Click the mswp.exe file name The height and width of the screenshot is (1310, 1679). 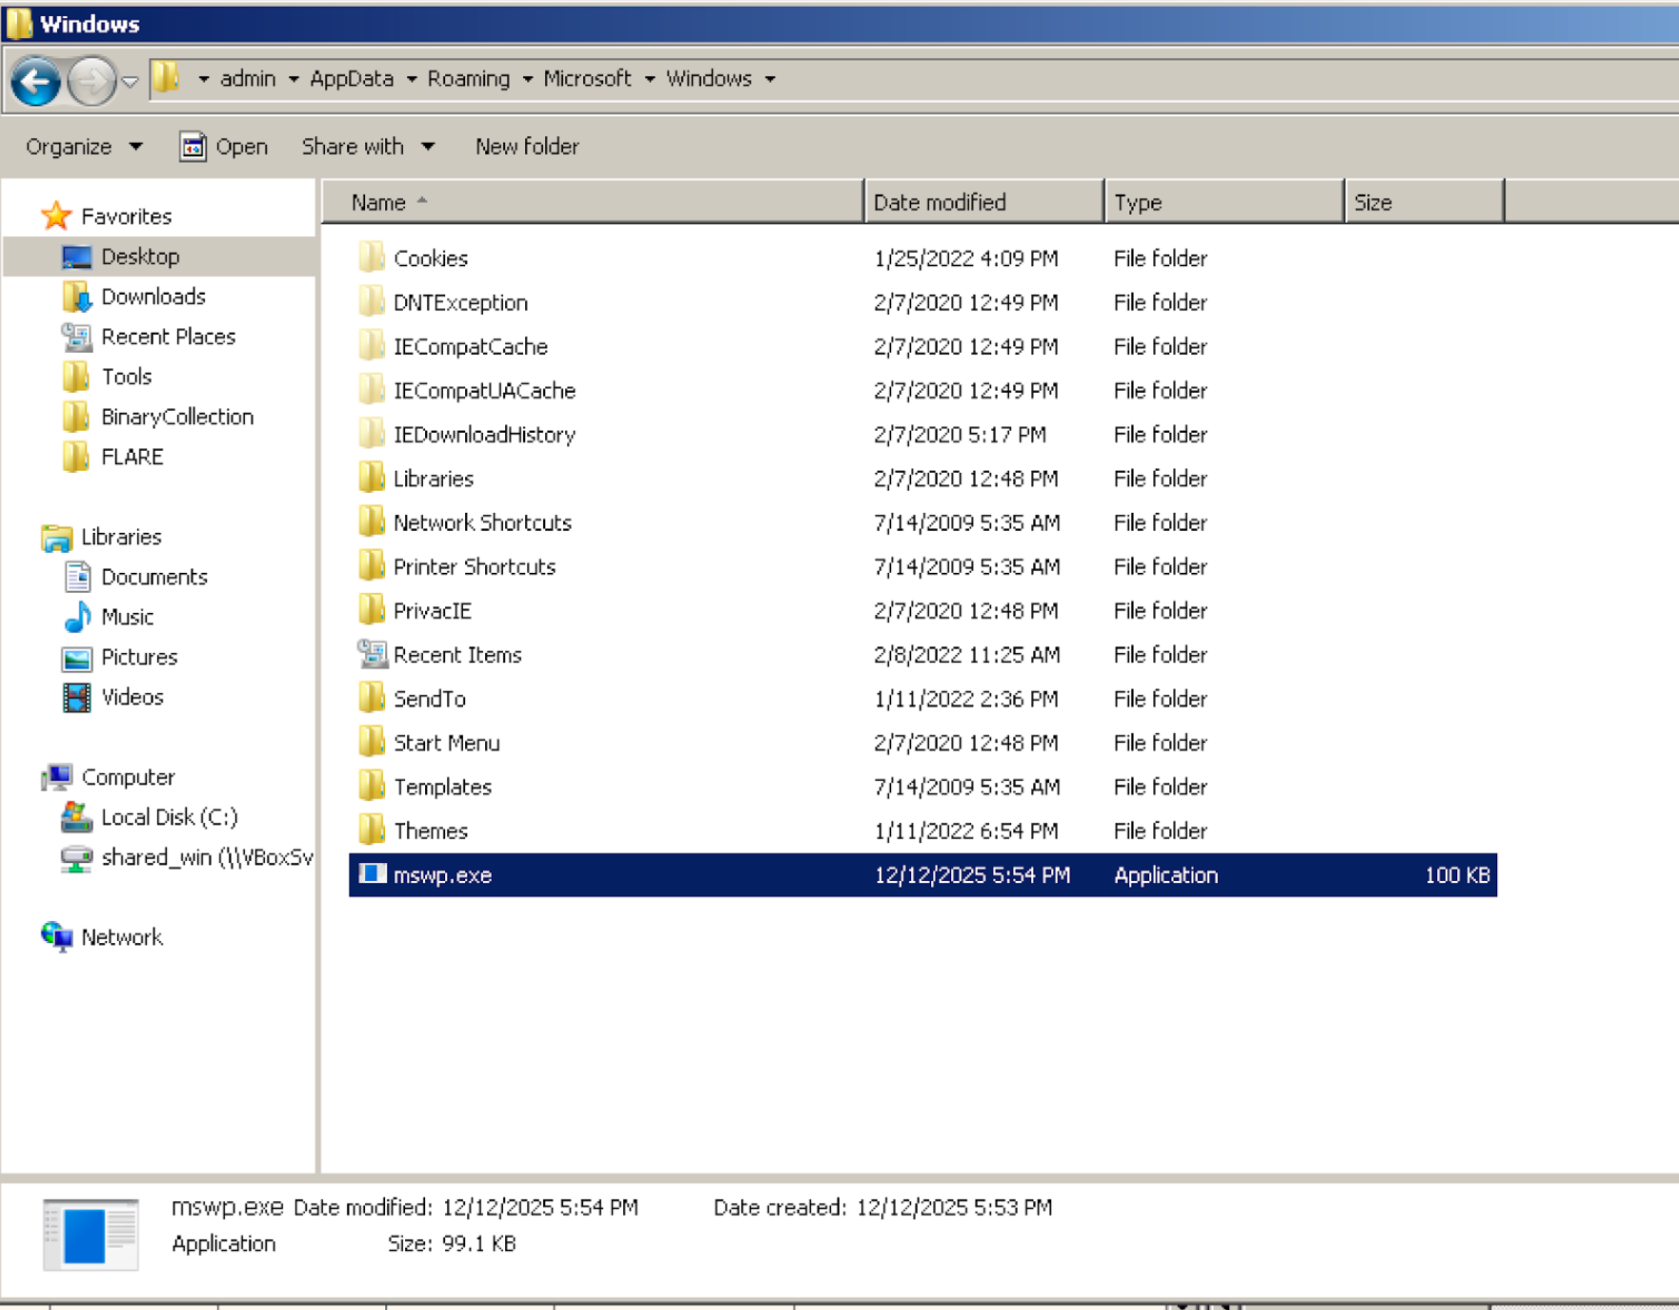442,875
